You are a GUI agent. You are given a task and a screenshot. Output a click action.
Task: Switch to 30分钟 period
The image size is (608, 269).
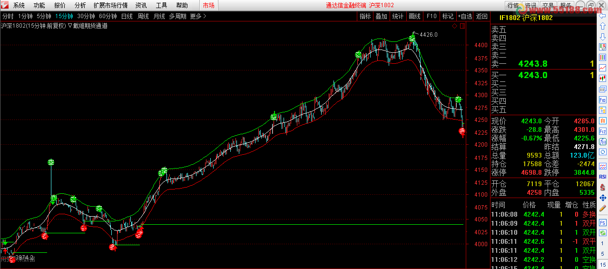86,16
